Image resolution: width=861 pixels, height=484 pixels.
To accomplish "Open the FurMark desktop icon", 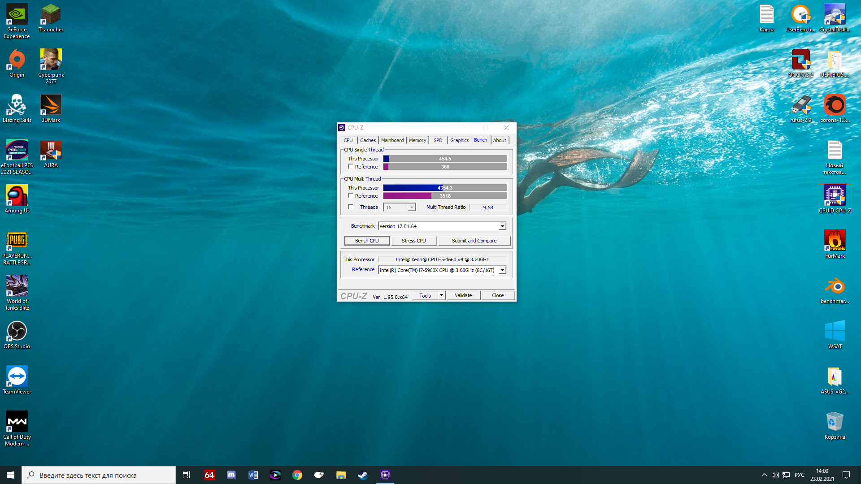I will tap(835, 244).
